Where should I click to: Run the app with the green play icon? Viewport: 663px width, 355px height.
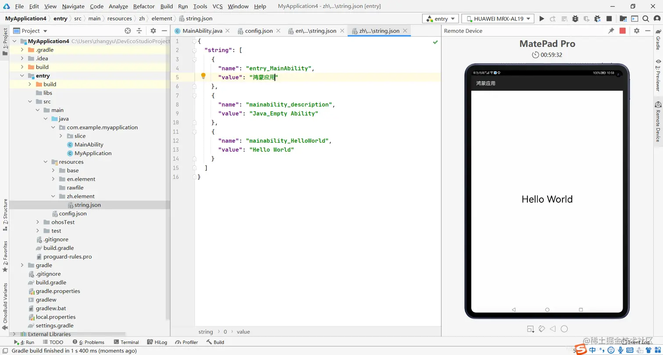click(542, 19)
